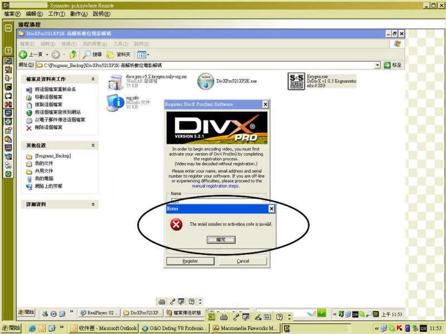Click the remote Start button
Screen dimensions: 446x334
tap(26, 312)
